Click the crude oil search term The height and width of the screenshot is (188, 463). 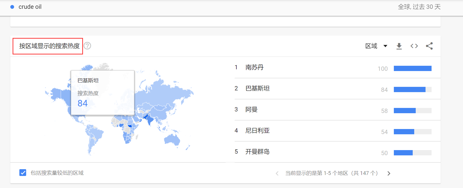tap(30, 7)
